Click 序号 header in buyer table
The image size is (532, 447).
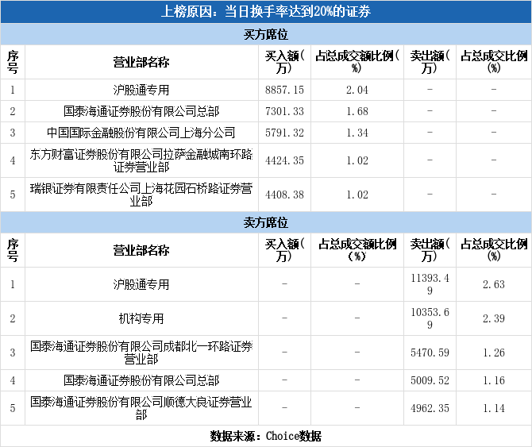click(x=13, y=62)
